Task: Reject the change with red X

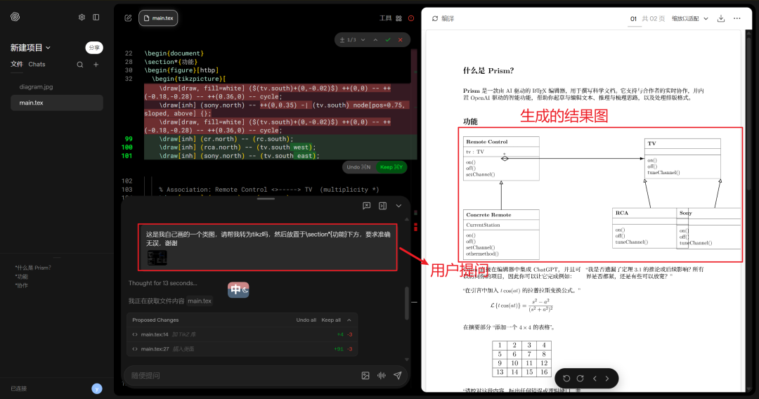Action: tap(401, 39)
